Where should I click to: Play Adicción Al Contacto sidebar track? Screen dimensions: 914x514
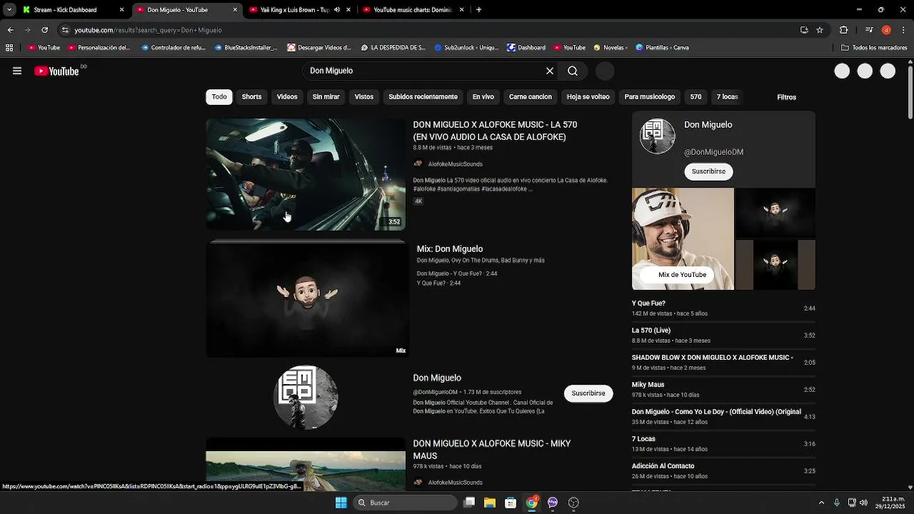click(723, 471)
